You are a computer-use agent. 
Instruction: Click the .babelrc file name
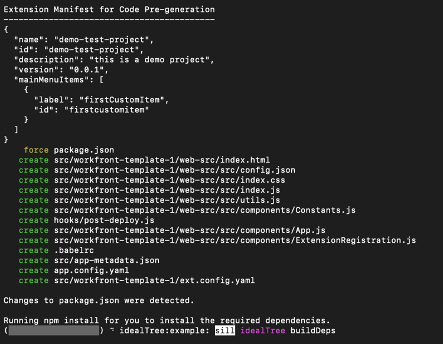[74, 250]
